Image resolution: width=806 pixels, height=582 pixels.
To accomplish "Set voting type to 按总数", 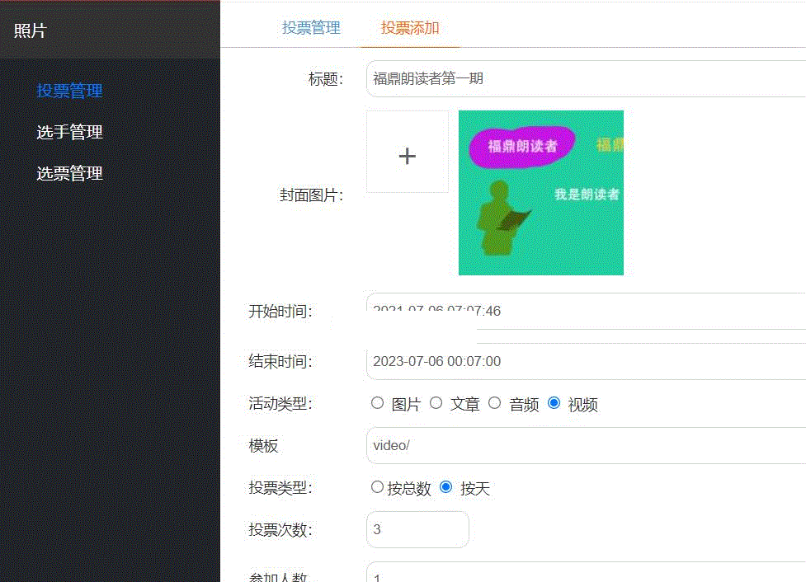I will point(377,487).
